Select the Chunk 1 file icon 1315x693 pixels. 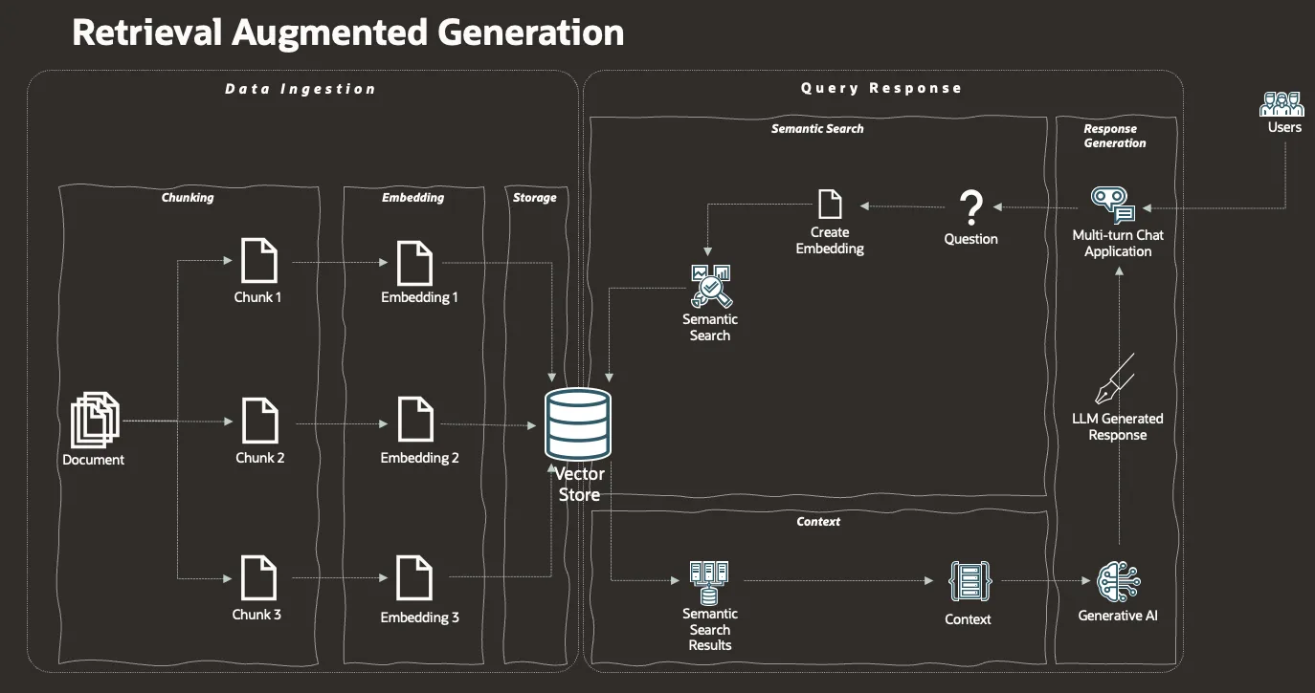[258, 261]
